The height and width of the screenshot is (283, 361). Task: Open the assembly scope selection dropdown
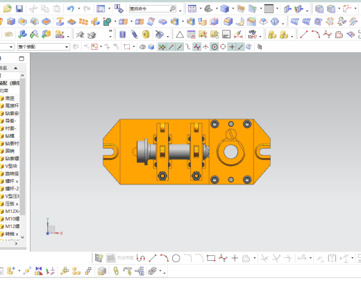coord(43,47)
